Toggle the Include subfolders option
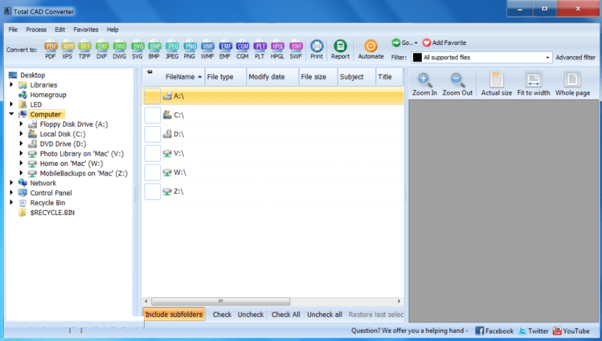The image size is (602, 341). 174,314
